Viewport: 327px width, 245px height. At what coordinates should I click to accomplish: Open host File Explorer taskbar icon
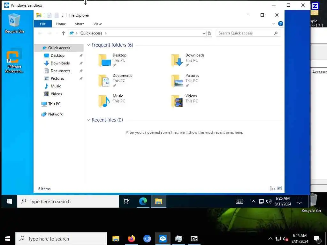(116, 239)
